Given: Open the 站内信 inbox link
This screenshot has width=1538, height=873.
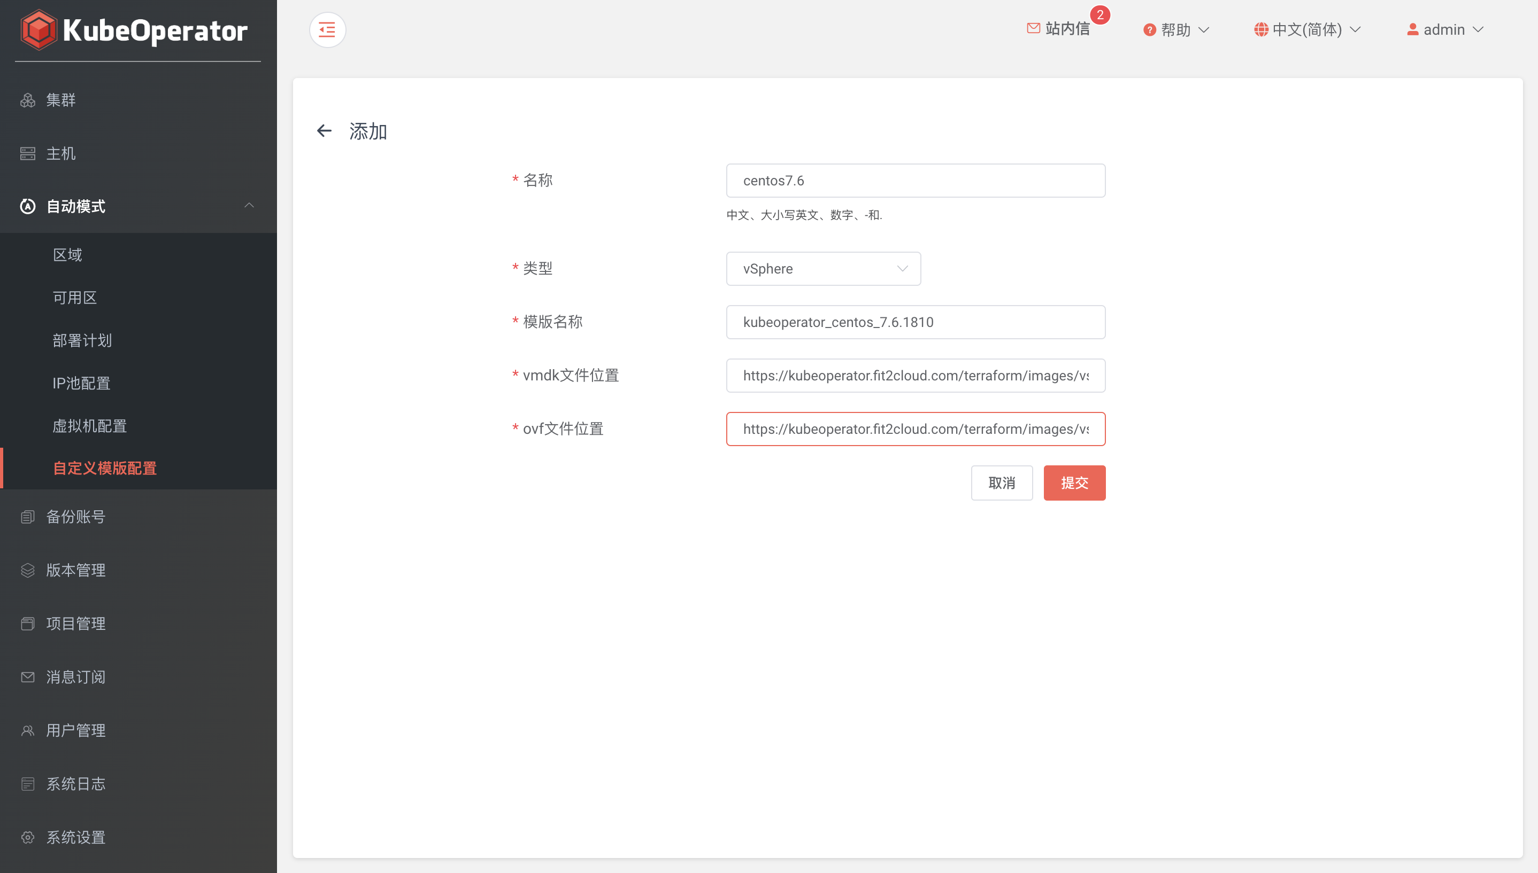Looking at the screenshot, I should [1067, 29].
